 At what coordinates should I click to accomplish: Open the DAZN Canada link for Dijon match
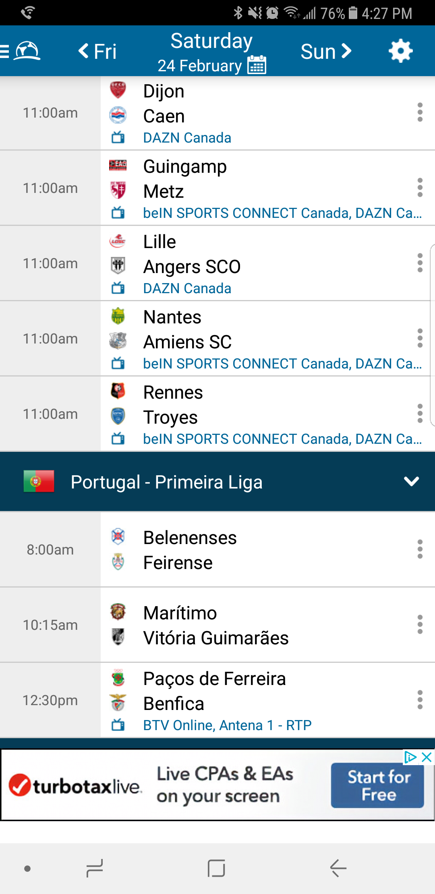(187, 138)
